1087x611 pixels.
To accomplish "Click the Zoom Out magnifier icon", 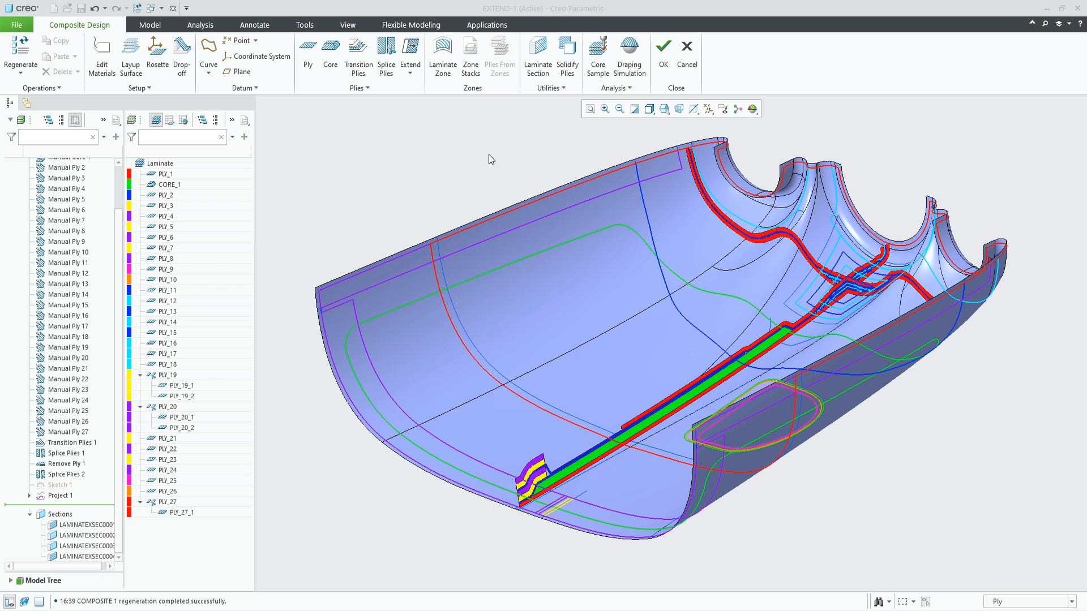I will click(x=620, y=109).
